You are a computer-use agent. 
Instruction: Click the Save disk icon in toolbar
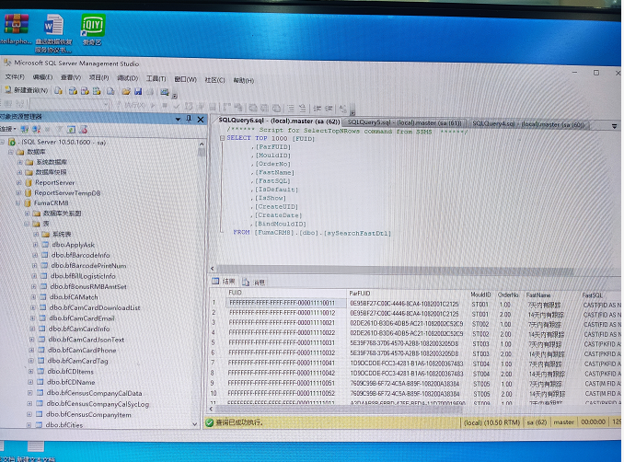[x=137, y=92]
